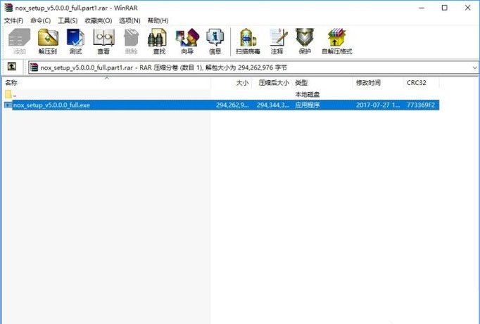Sort by 名称 column header

click(x=107, y=82)
